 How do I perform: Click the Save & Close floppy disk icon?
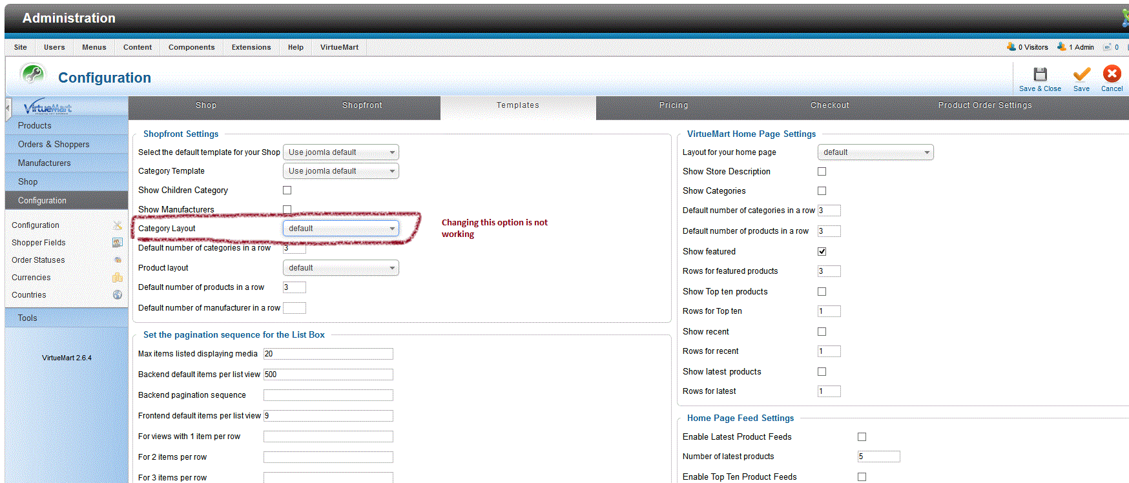[x=1040, y=74]
